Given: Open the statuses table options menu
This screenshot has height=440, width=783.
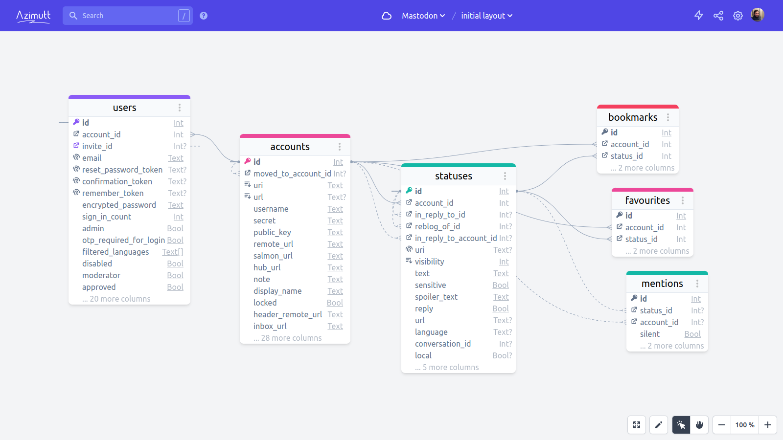Looking at the screenshot, I should coord(506,176).
